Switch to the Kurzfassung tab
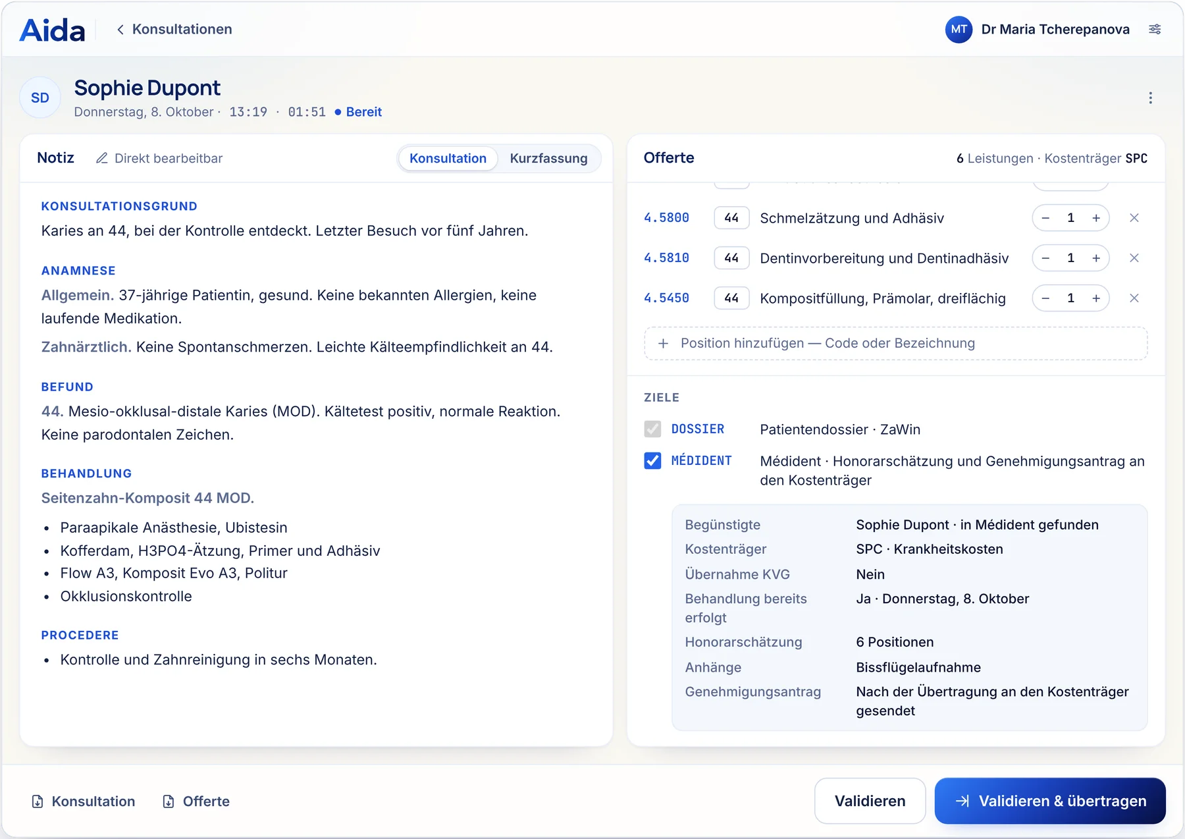The width and height of the screenshot is (1185, 839). pyautogui.click(x=548, y=158)
